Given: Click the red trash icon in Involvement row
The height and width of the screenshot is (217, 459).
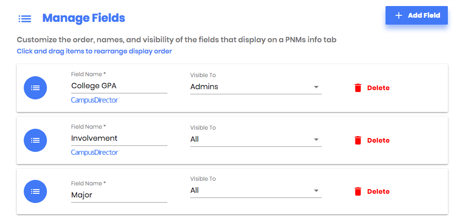Looking at the screenshot, I should pyautogui.click(x=358, y=140).
